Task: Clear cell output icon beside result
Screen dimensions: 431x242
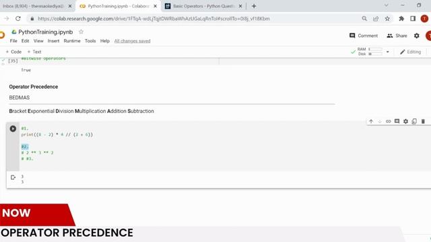Action: click(x=13, y=177)
